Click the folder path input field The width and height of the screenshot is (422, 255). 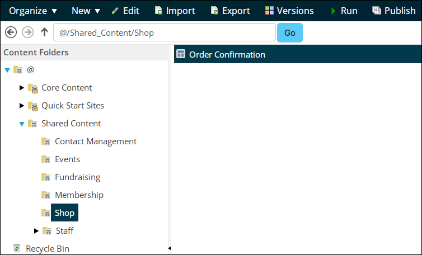coord(165,32)
